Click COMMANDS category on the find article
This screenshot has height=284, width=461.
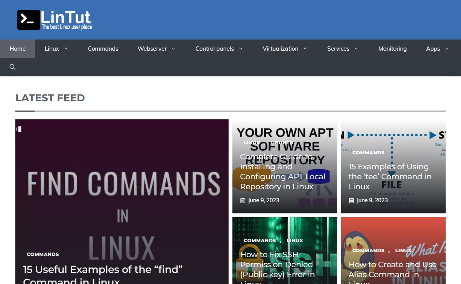coord(43,254)
